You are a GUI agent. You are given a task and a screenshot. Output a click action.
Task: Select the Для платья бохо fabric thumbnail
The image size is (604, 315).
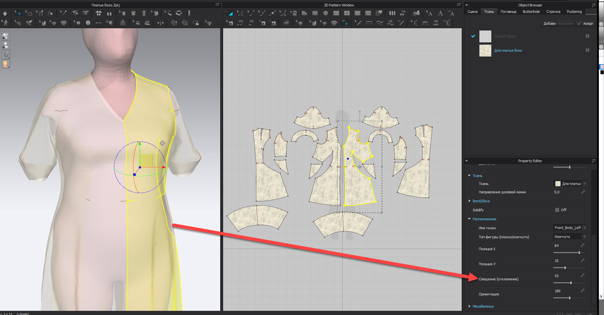[x=485, y=50]
